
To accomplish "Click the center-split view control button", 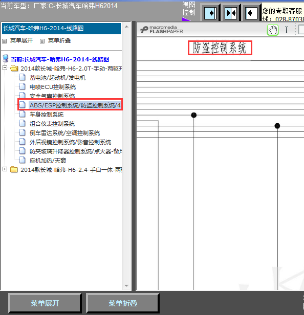I will point(231,13).
